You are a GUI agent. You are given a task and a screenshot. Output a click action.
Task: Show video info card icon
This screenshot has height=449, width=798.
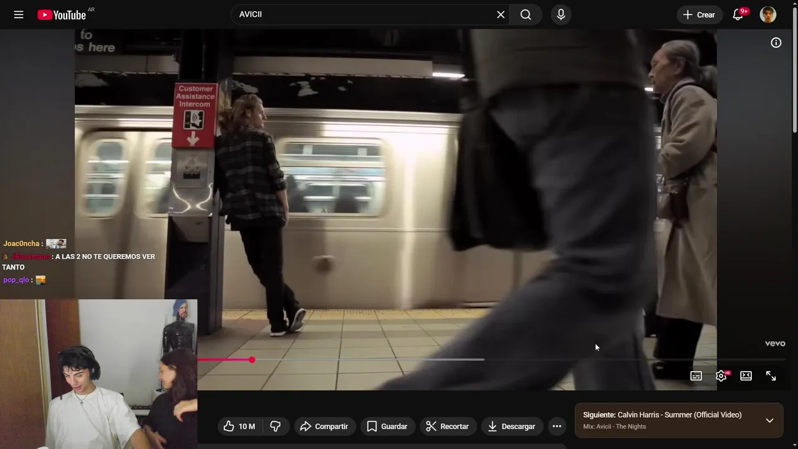coord(776,42)
